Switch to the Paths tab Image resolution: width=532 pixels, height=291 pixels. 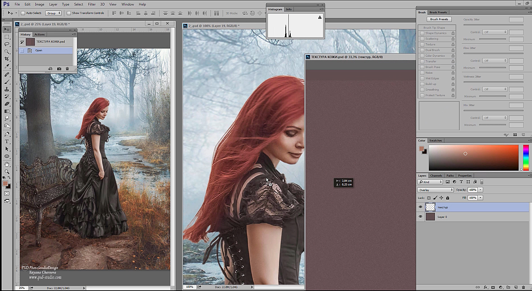click(x=450, y=176)
